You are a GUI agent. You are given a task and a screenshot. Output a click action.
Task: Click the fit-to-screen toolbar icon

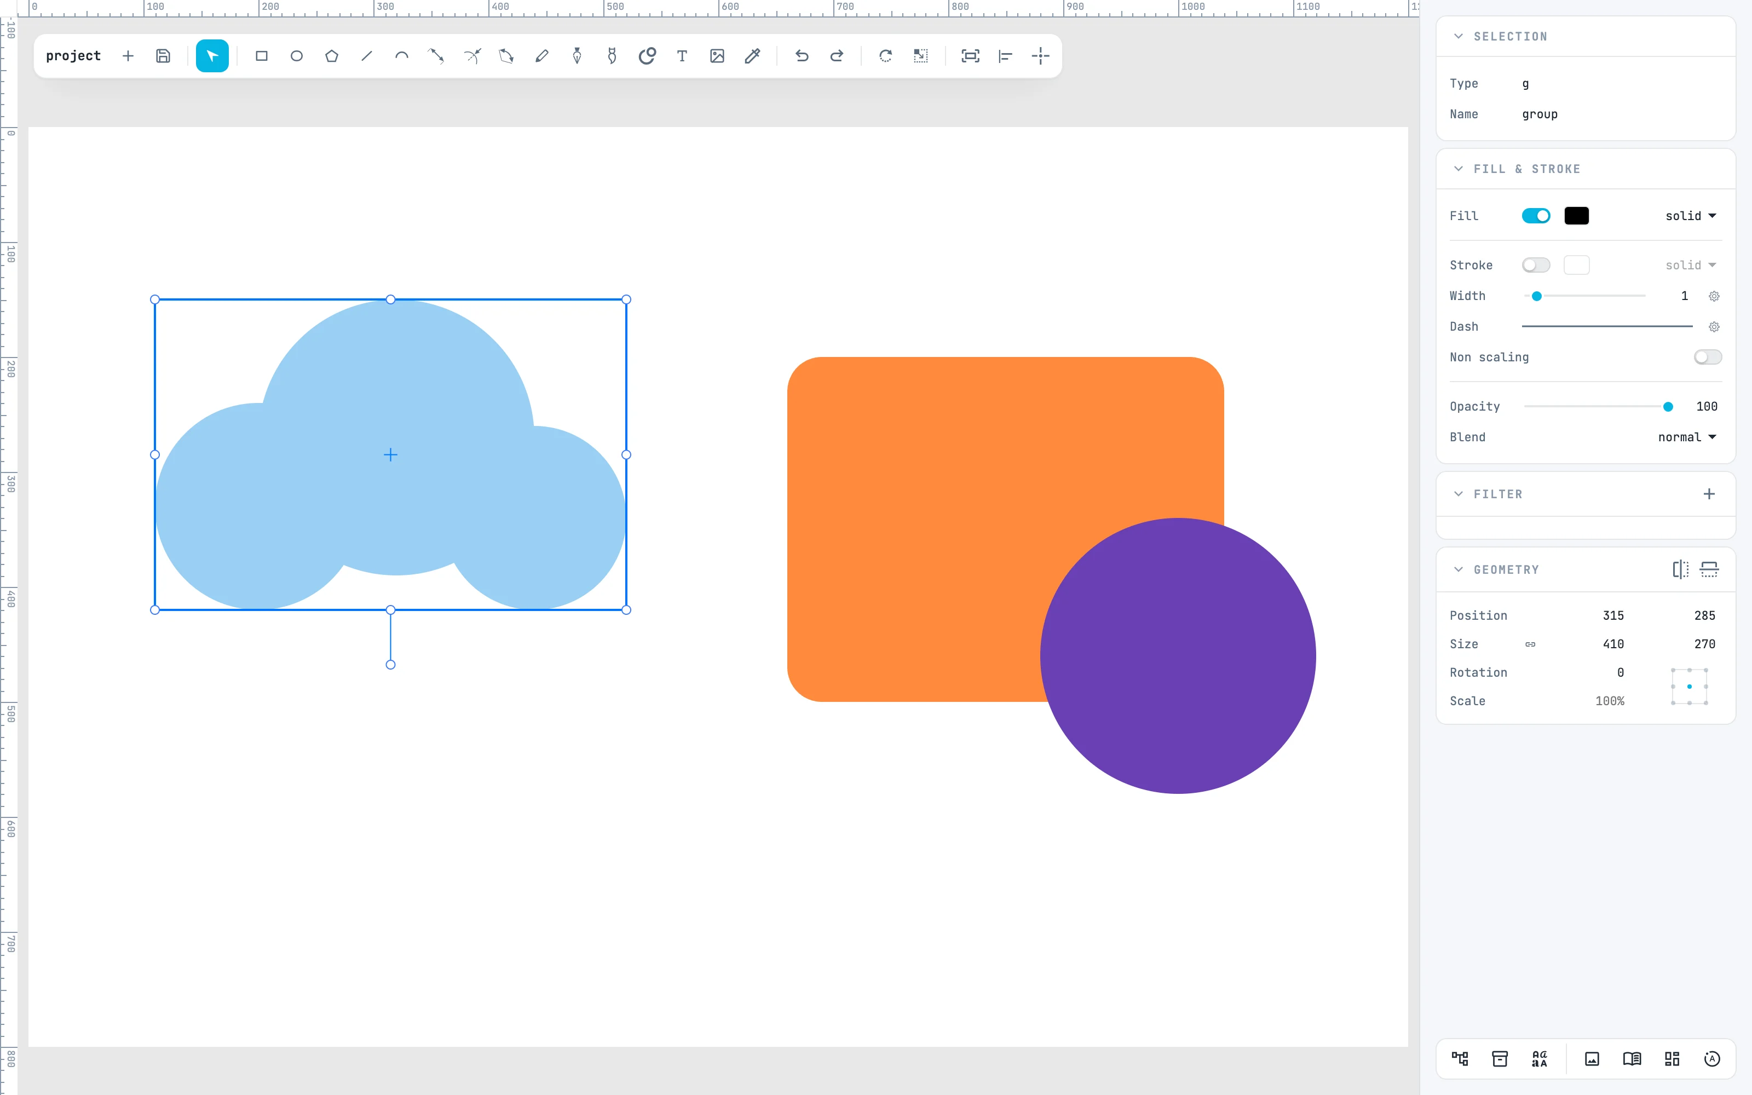click(x=970, y=56)
